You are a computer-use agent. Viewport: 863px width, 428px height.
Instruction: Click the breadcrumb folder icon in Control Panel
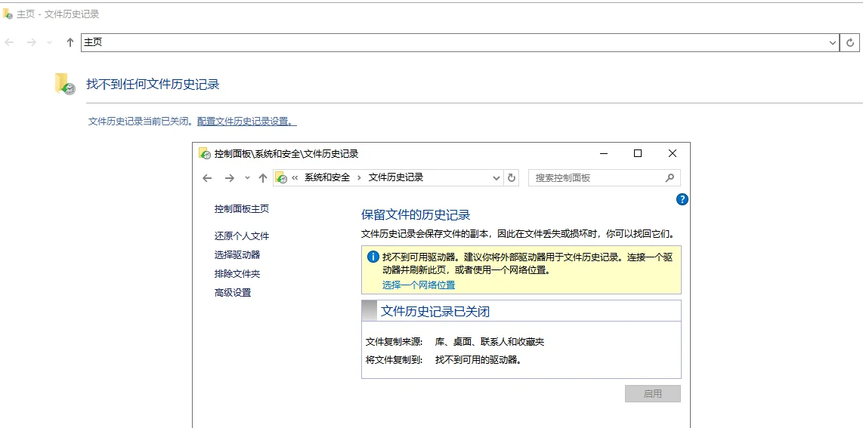(x=281, y=178)
